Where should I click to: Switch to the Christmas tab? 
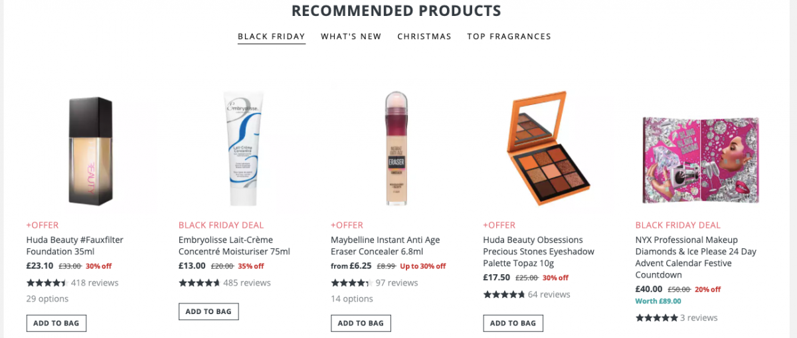click(424, 37)
